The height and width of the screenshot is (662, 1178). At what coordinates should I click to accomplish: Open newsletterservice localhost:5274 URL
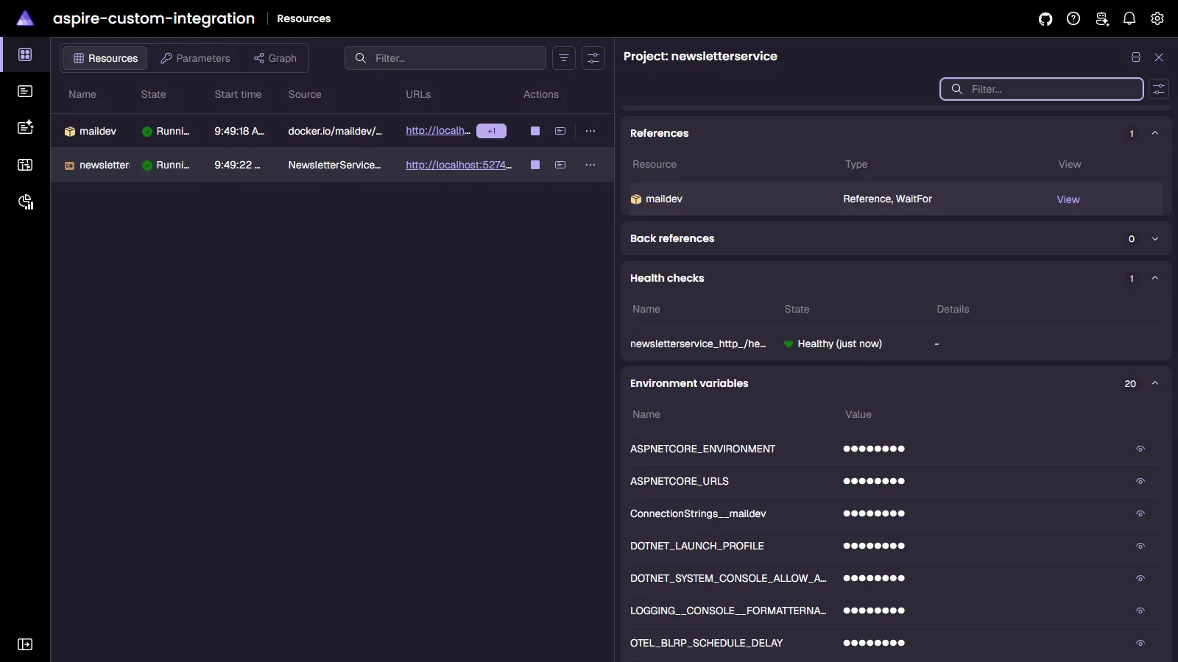point(459,165)
